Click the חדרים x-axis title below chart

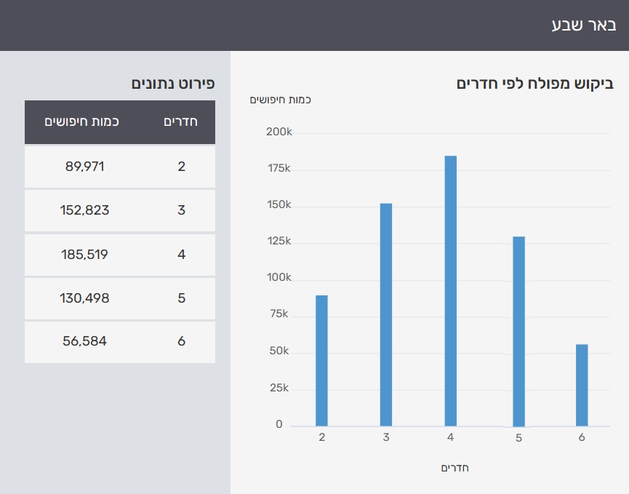click(455, 468)
